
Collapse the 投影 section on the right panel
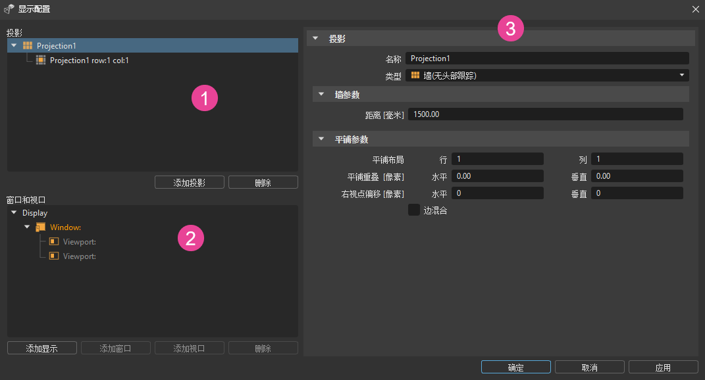(x=315, y=38)
